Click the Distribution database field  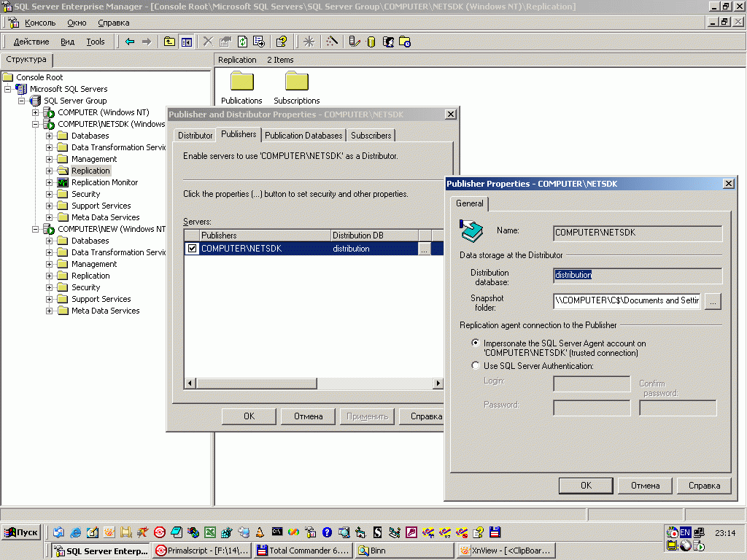638,275
